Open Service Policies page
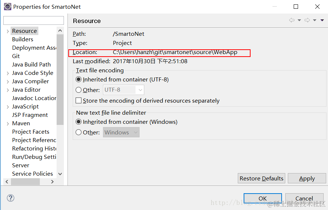Viewport: 328px width, 210px height. 33,173
